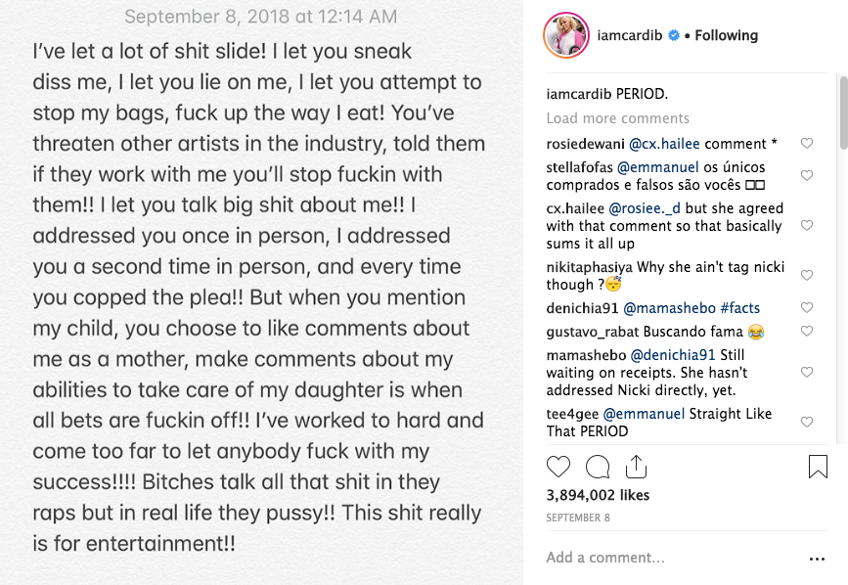
Task: Save post with bookmark icon
Action: pyautogui.click(x=818, y=467)
